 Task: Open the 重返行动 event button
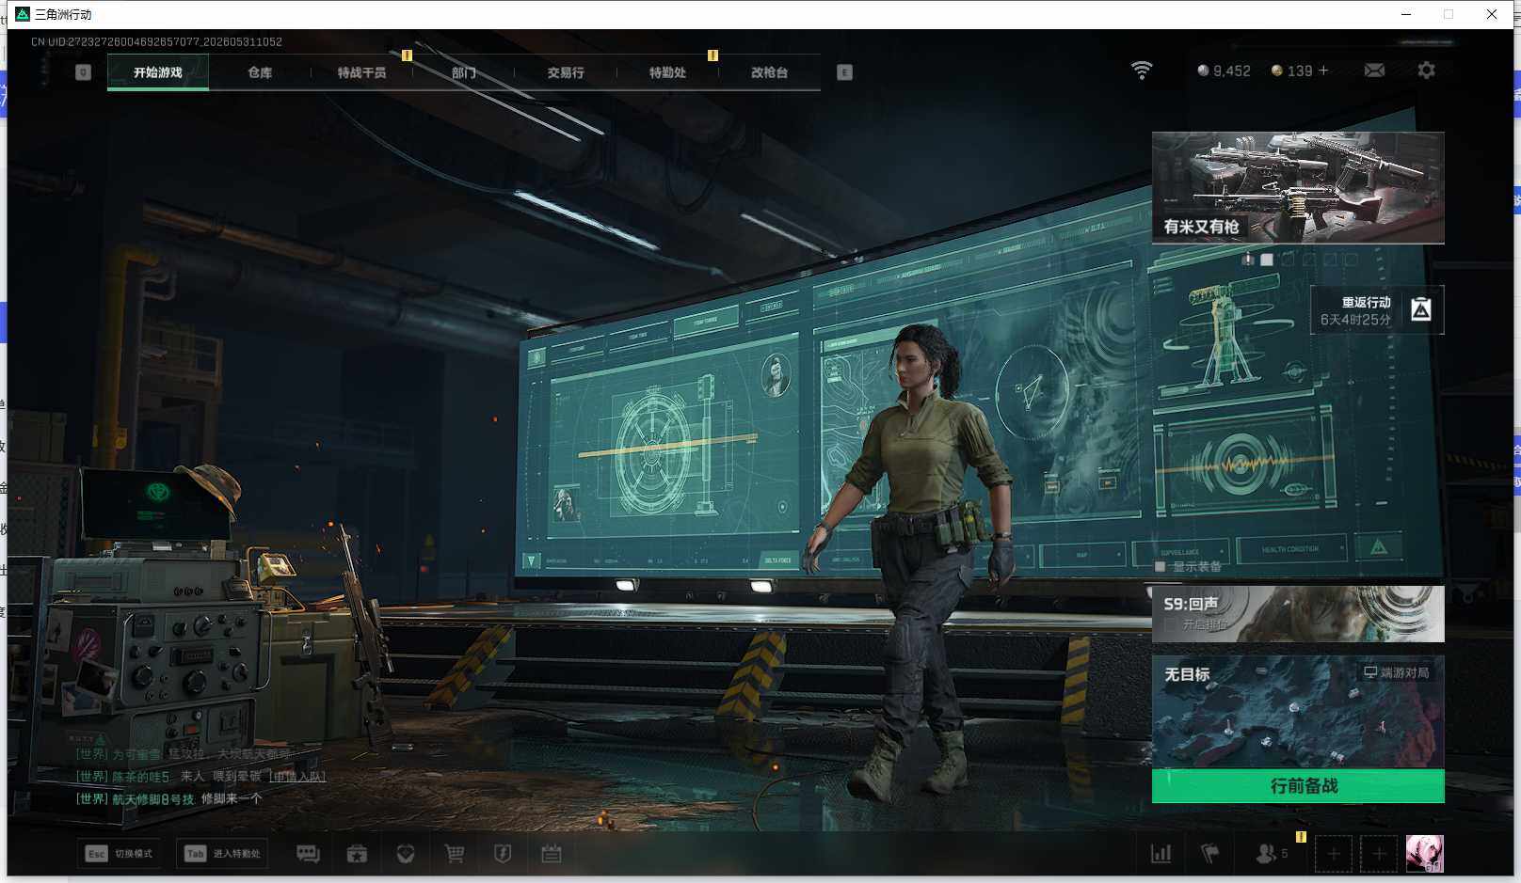click(1377, 310)
